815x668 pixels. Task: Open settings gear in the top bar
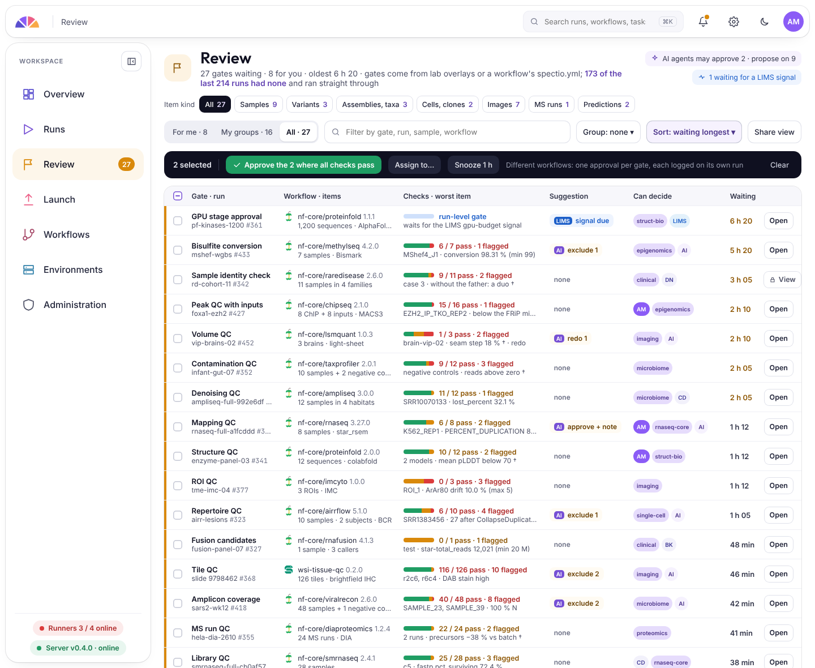pyautogui.click(x=733, y=22)
